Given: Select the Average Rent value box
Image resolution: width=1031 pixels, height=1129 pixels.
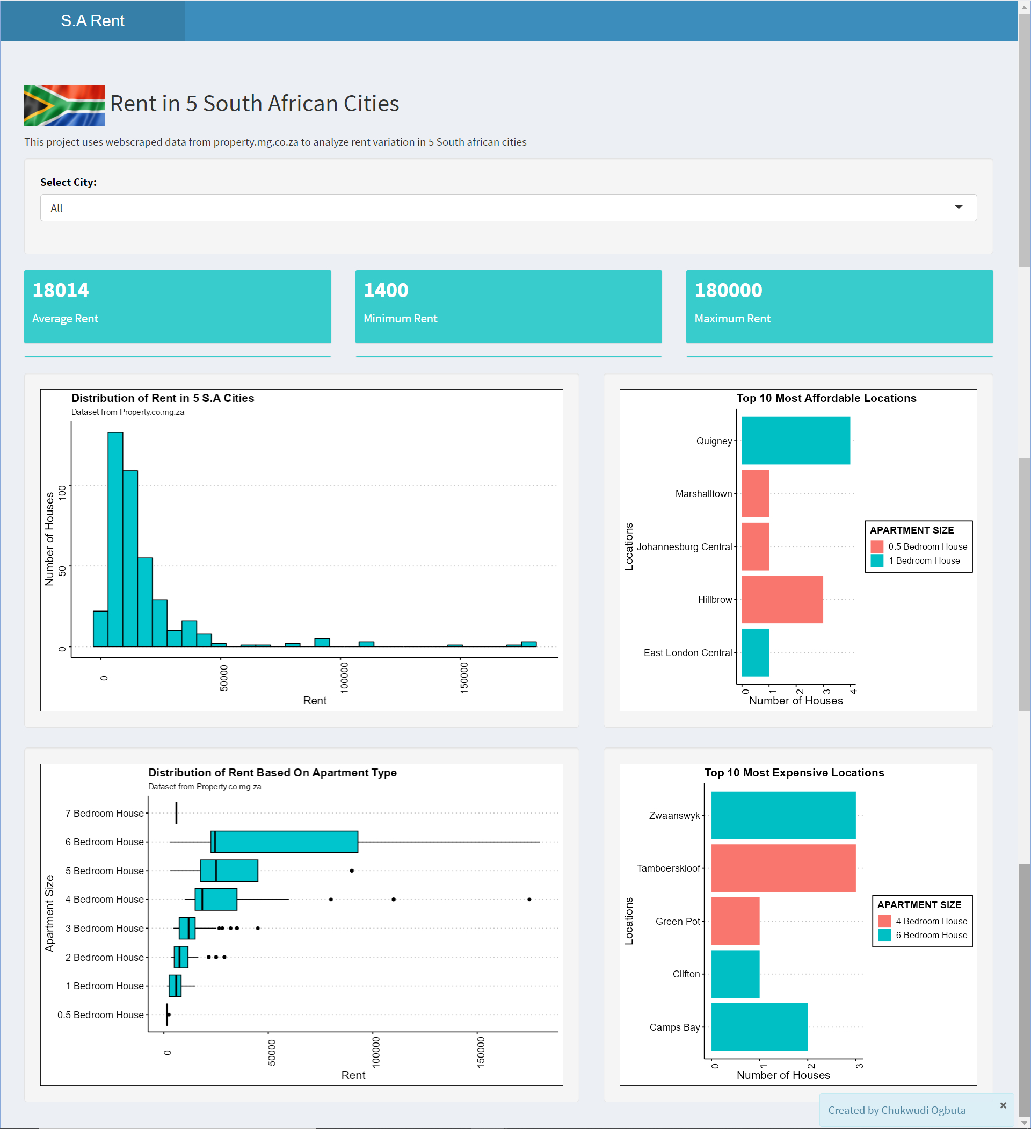Looking at the screenshot, I should 177,307.
